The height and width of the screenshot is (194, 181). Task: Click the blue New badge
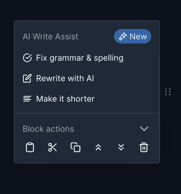(133, 37)
